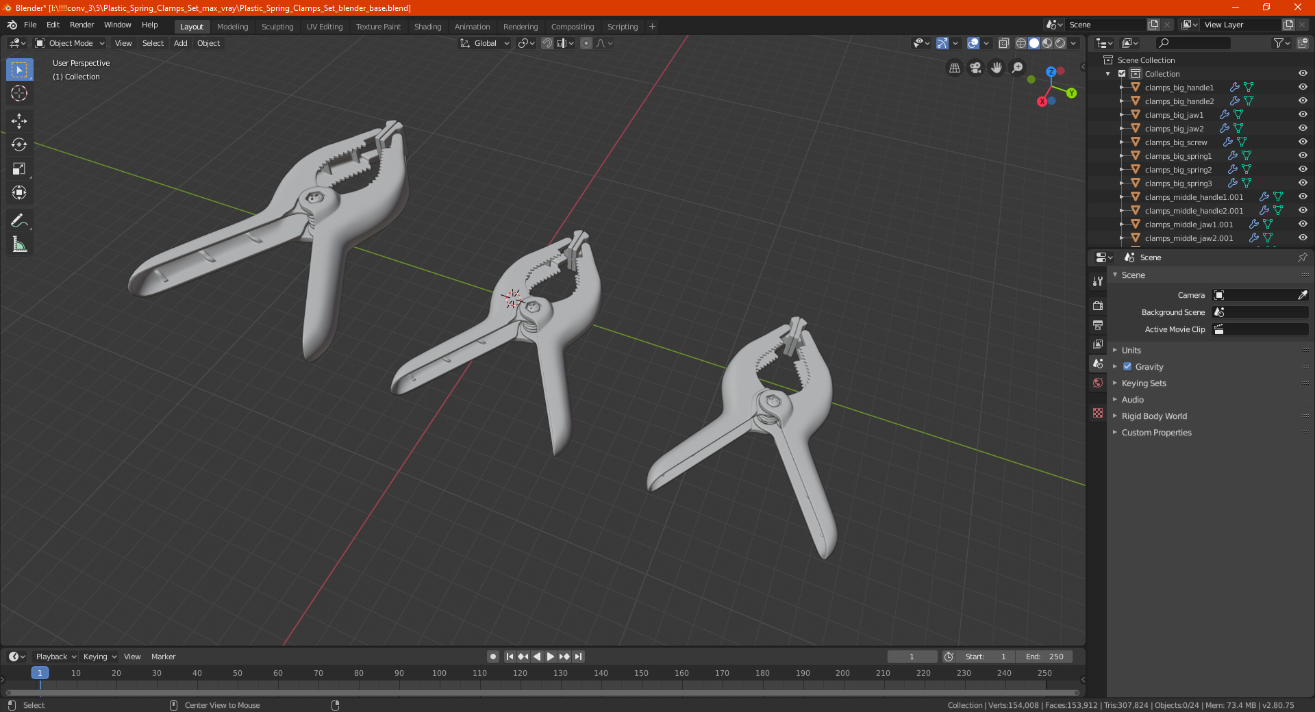Click the Camera eyedropper button
Screen dimensions: 1315x712
pyautogui.click(x=1302, y=295)
